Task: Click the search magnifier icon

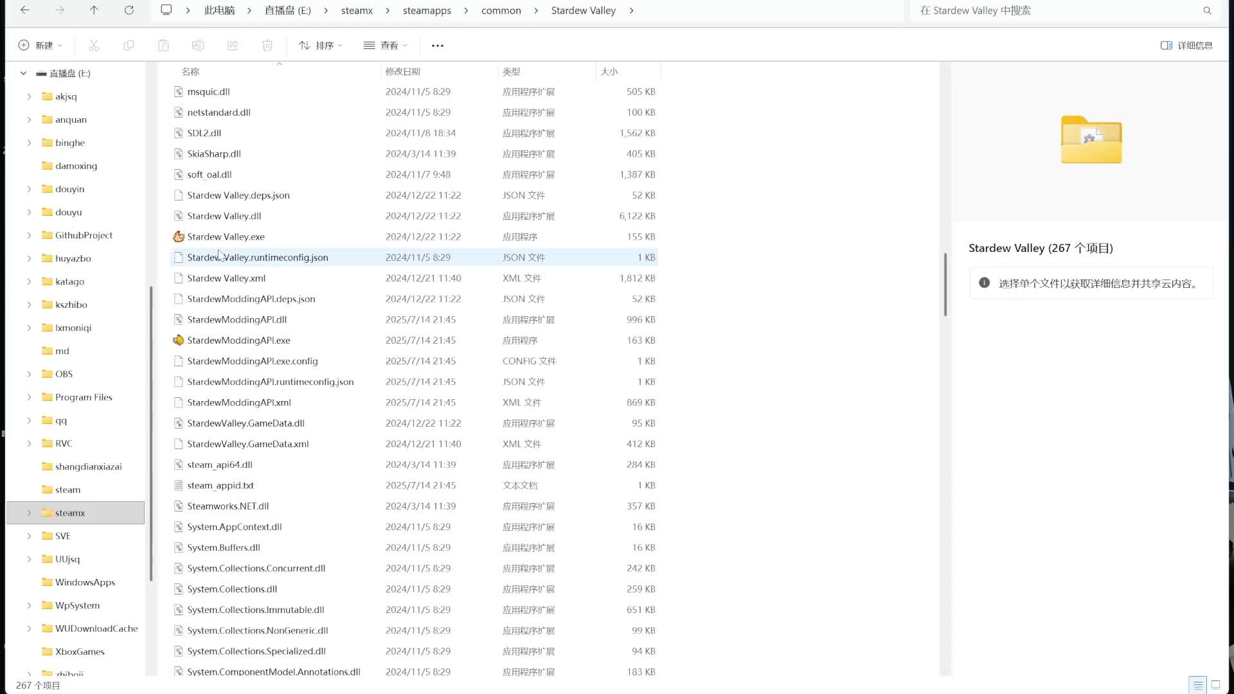Action: click(x=1208, y=10)
